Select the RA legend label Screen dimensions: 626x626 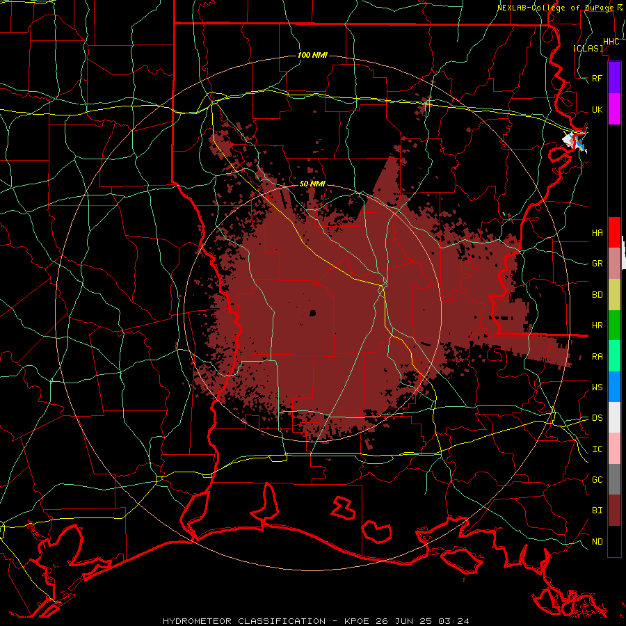(x=597, y=357)
